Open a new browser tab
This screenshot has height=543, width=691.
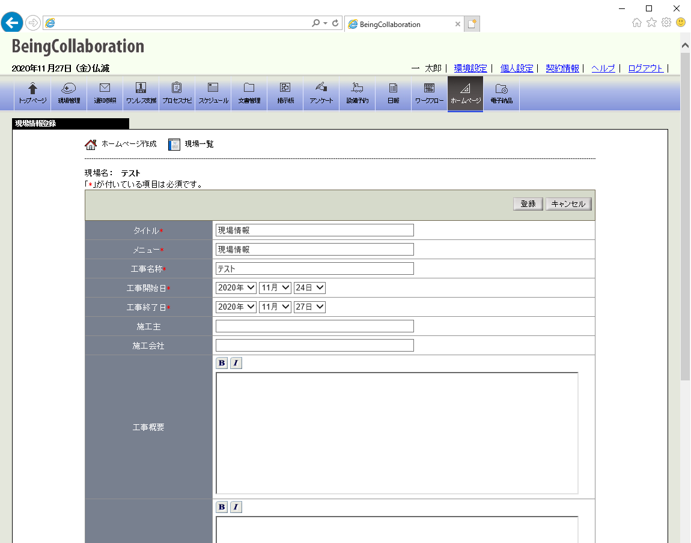pos(472,24)
